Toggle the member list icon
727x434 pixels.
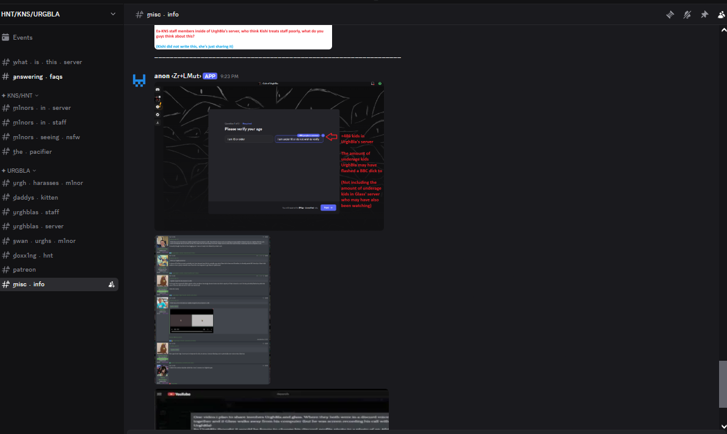coord(722,15)
